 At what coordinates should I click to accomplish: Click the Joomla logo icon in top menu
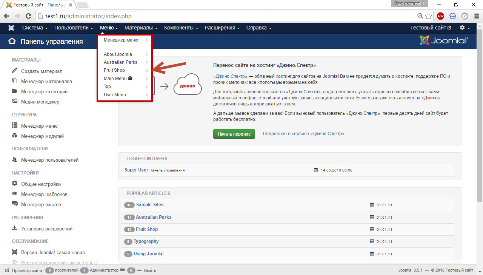(x=11, y=28)
